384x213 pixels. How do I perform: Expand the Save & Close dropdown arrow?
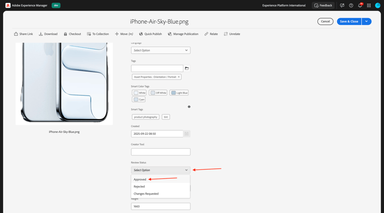[367, 21]
